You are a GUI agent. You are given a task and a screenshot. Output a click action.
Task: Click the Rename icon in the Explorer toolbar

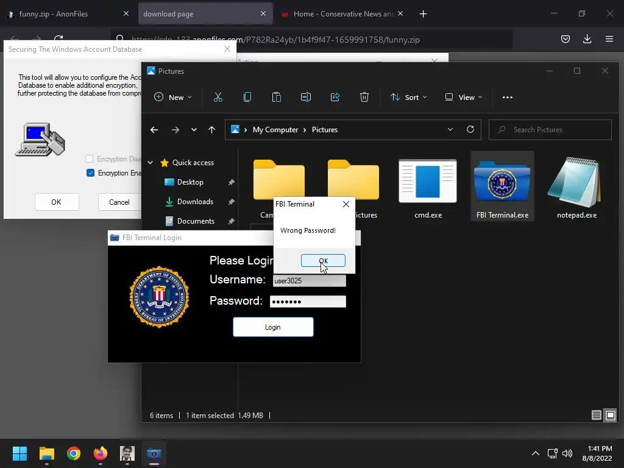pos(306,97)
